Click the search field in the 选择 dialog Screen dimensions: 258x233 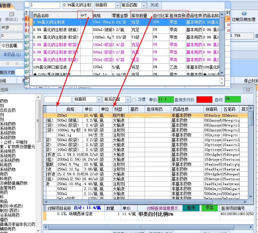point(58,99)
